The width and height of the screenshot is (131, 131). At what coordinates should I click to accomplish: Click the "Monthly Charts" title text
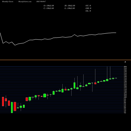click(8, 2)
